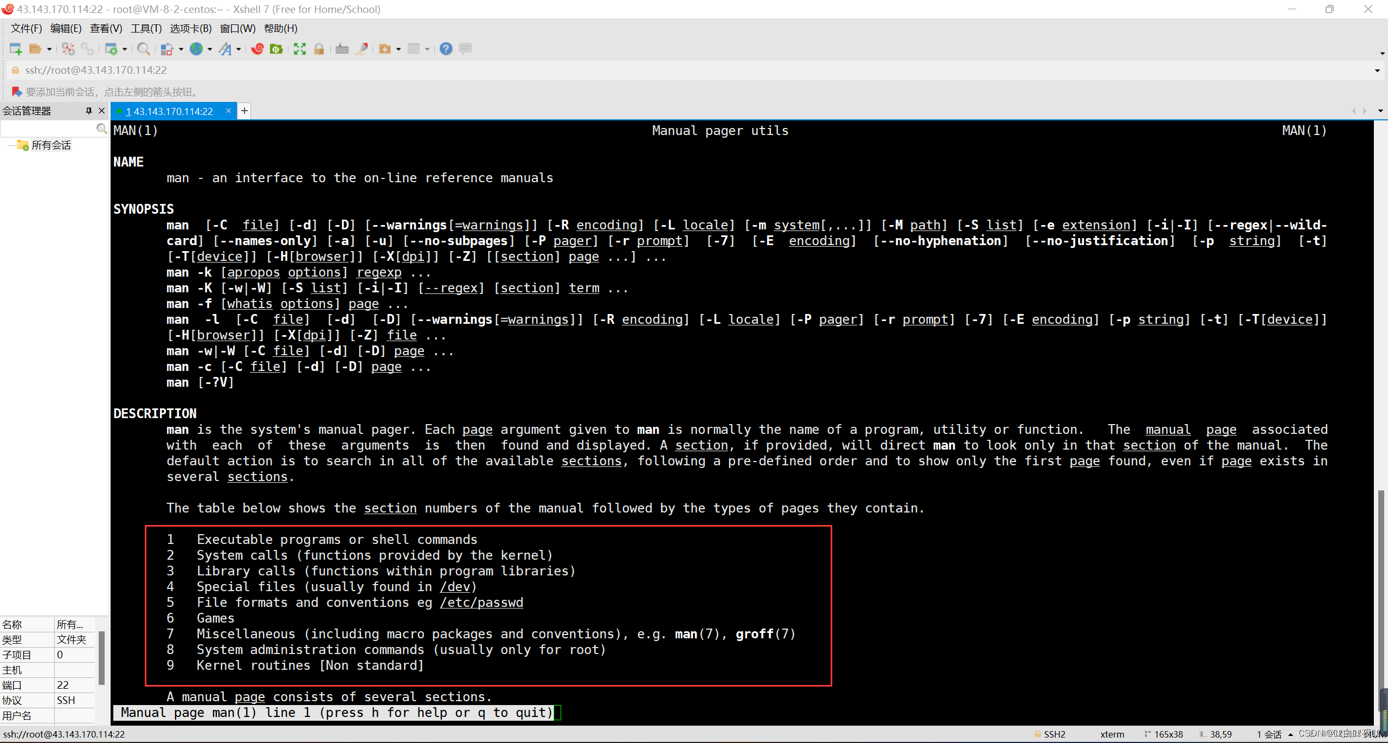Expand the new folder dropdown arrow
1388x743 pixels.
pos(399,49)
